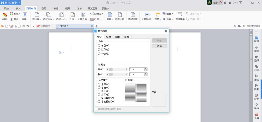The height and width of the screenshot is (122, 262).
Task: Click the 页面边框 page border icon
Action: point(120,15)
